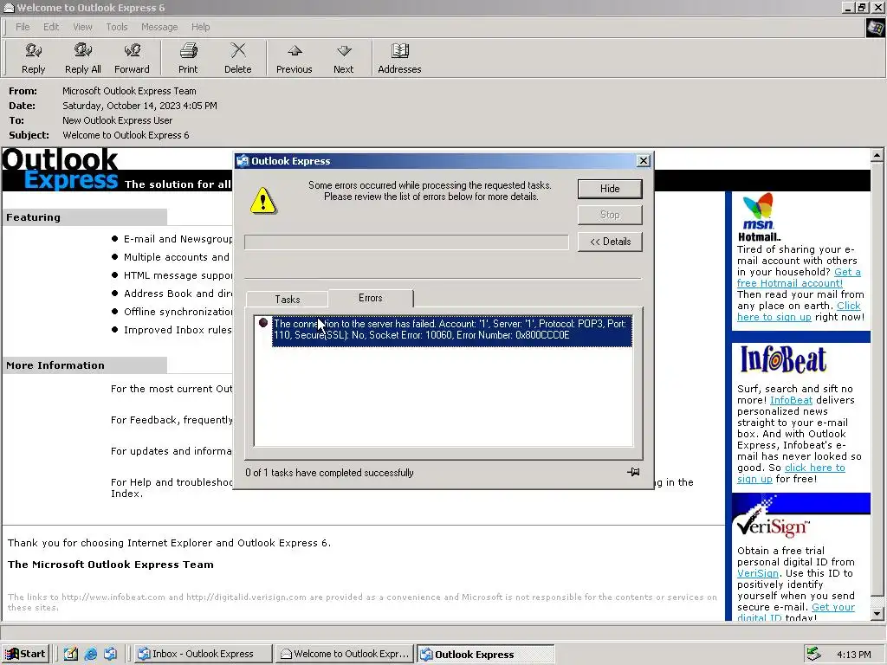Click the red error bullet icon
887x665 pixels.
[263, 323]
